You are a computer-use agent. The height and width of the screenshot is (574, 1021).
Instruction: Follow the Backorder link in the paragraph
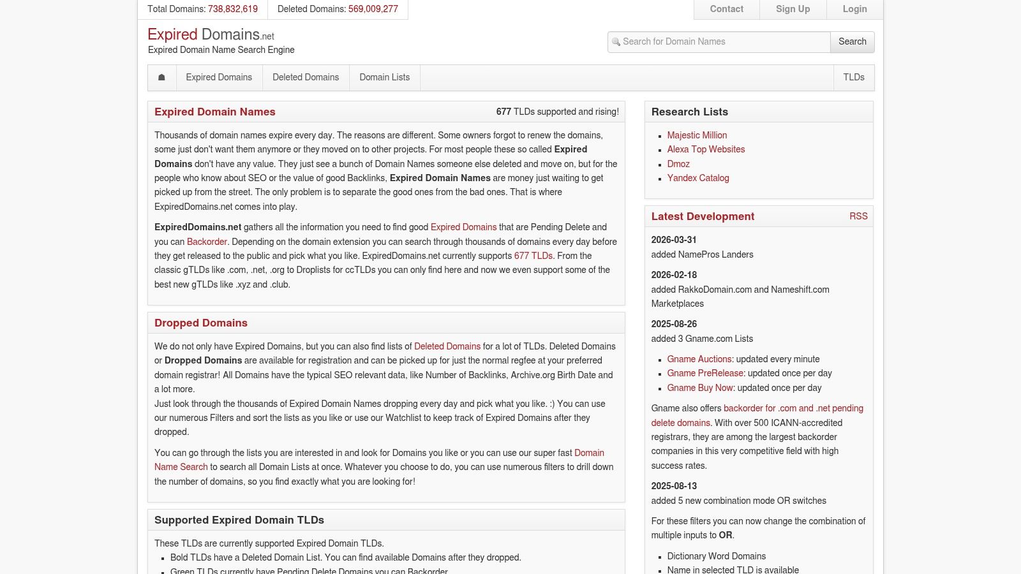tap(207, 242)
